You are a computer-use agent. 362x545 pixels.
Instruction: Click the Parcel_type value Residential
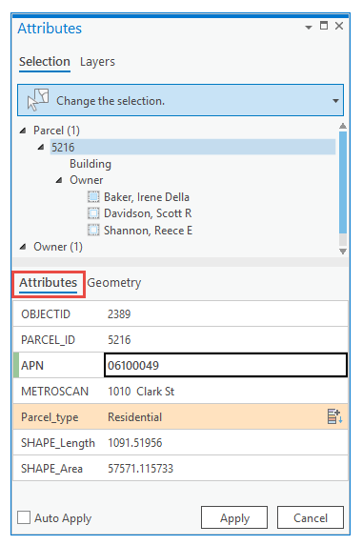pyautogui.click(x=134, y=417)
